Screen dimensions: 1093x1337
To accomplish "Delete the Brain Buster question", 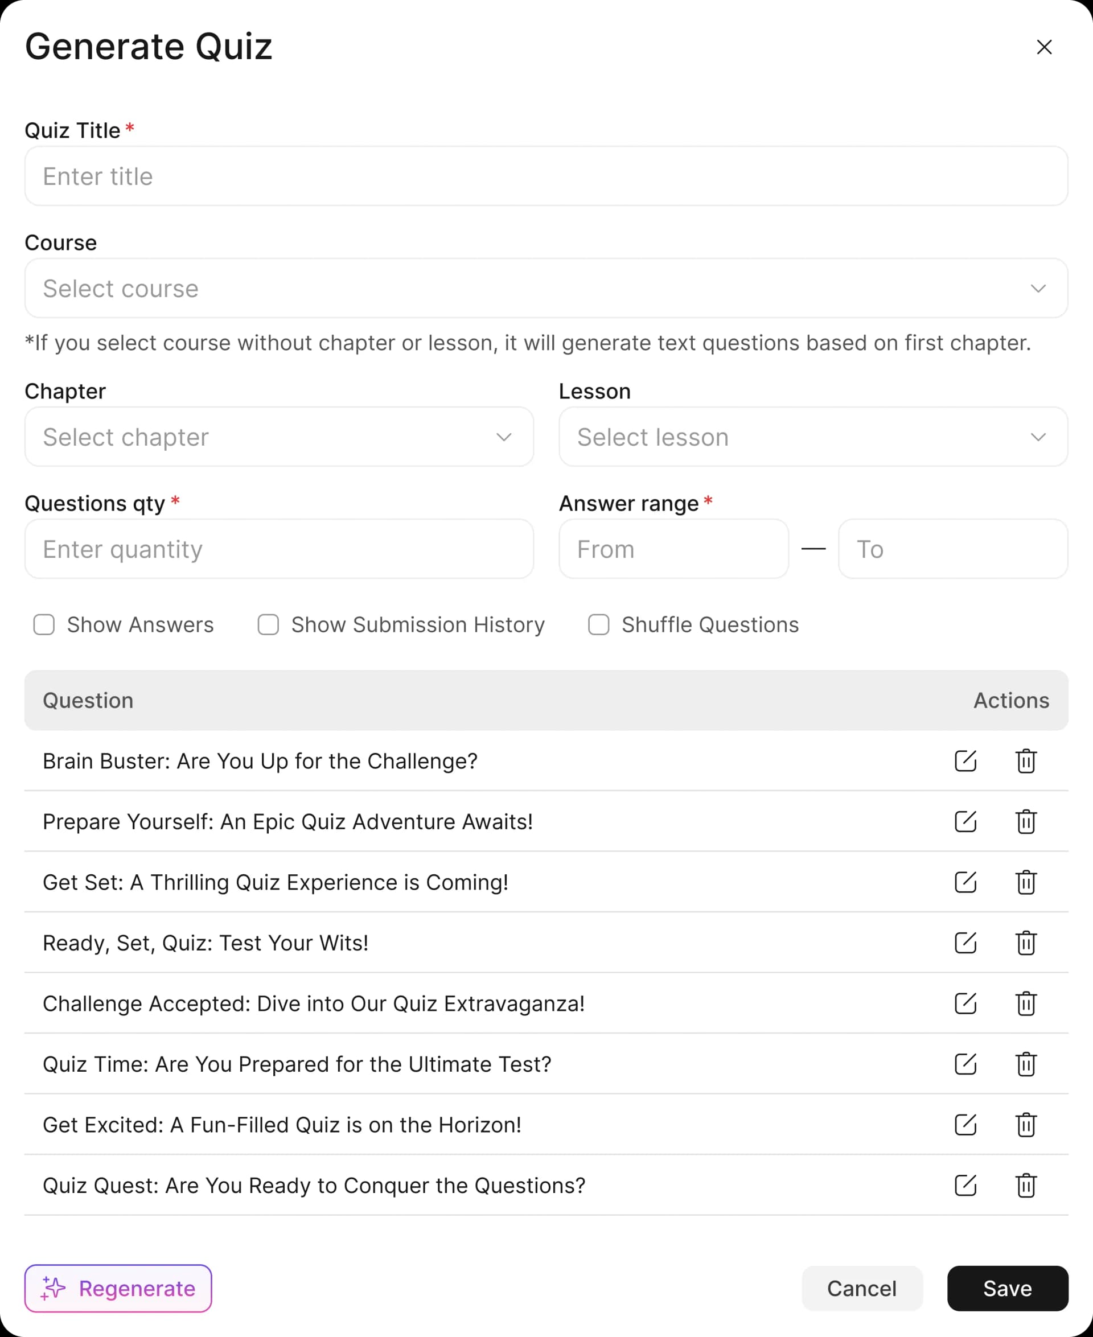I will (1026, 760).
